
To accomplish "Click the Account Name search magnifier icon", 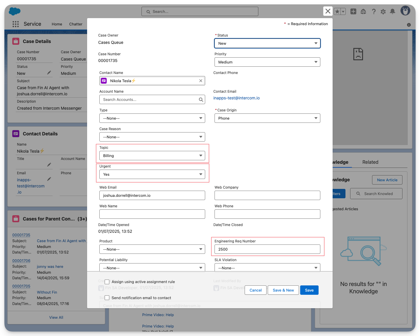I will coord(201,100).
